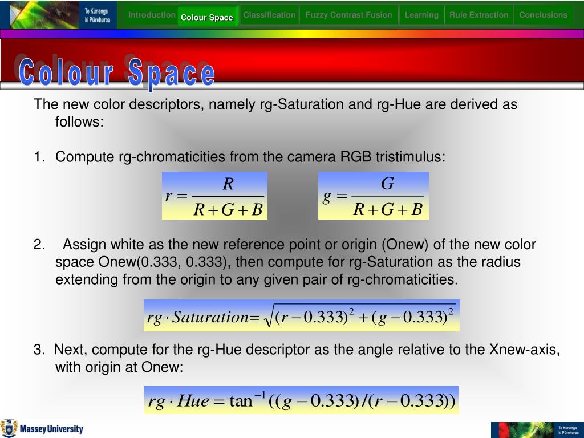Click the rg·Hue arctangent formula

coord(301,400)
